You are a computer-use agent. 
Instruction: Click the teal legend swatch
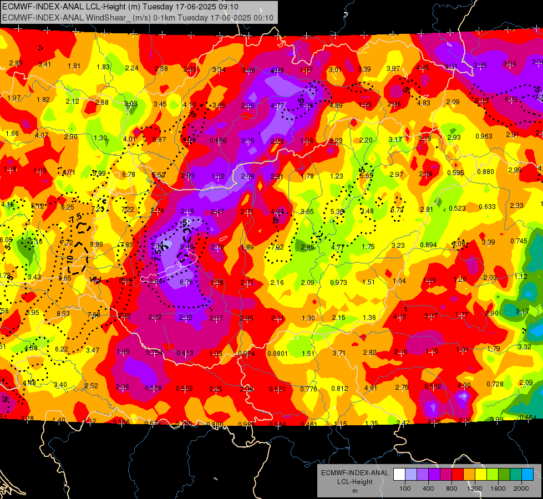tap(516, 475)
